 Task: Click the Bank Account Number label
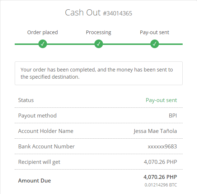[46, 147]
